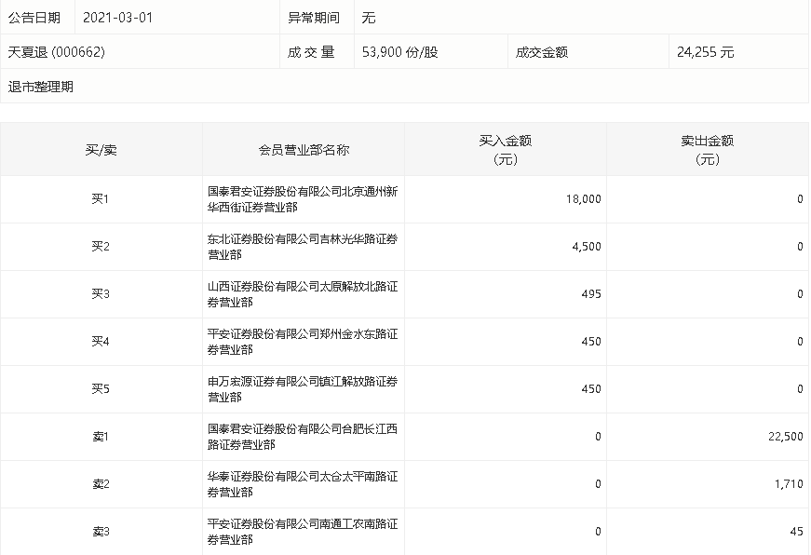Select 华泰证券 太仓太平南路 branch name
This screenshot has height=555, width=811.
click(x=303, y=484)
